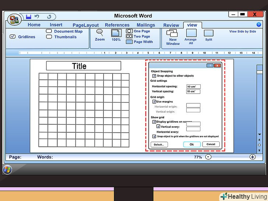This screenshot has width=268, height=201.
Task: Close the grid settings dialog
Action: click(x=217, y=66)
